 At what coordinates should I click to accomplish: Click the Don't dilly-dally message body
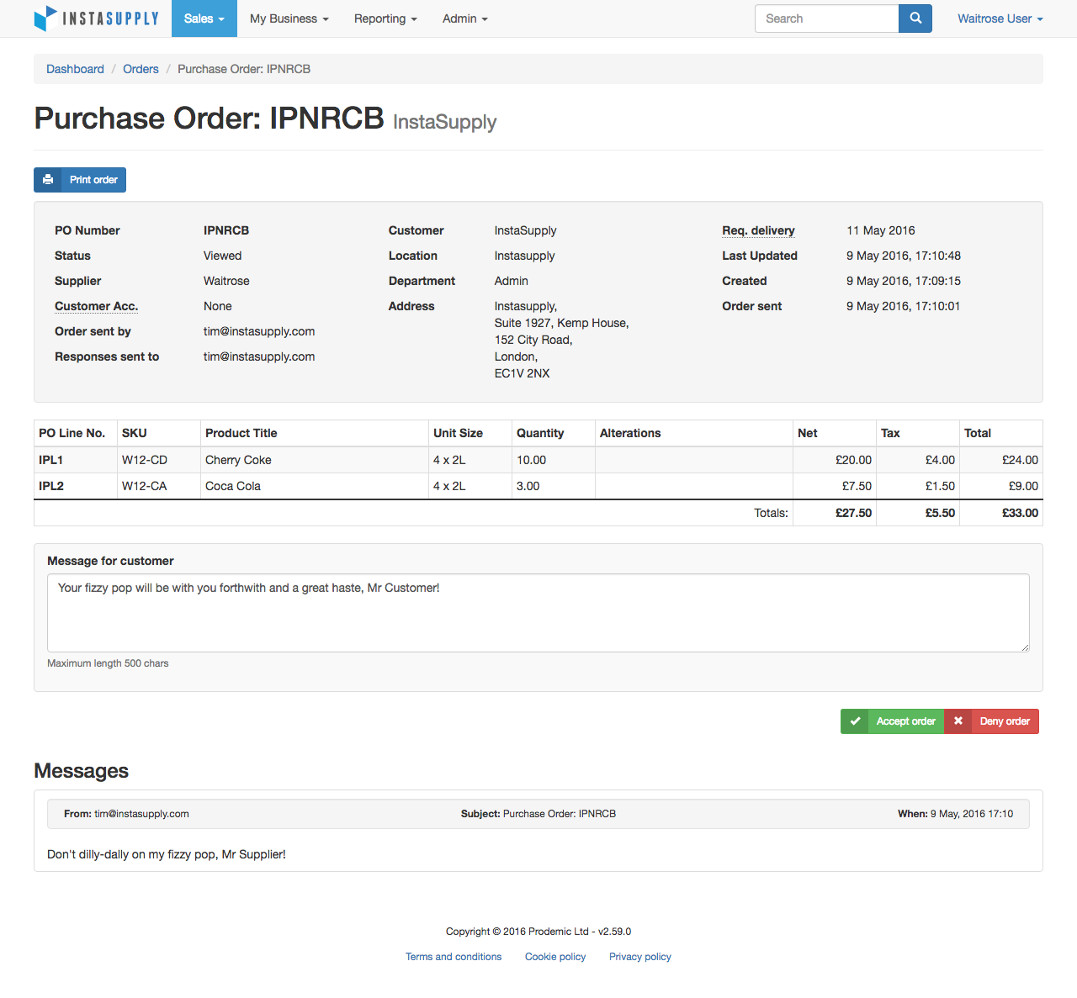click(x=167, y=854)
